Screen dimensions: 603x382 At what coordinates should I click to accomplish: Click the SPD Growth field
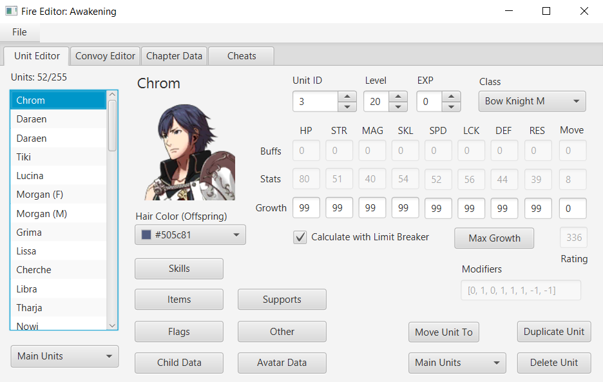439,208
